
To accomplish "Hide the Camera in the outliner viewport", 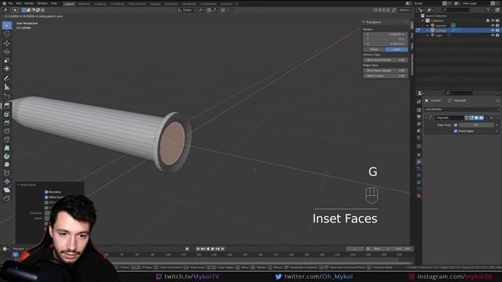I will [x=493, y=26].
